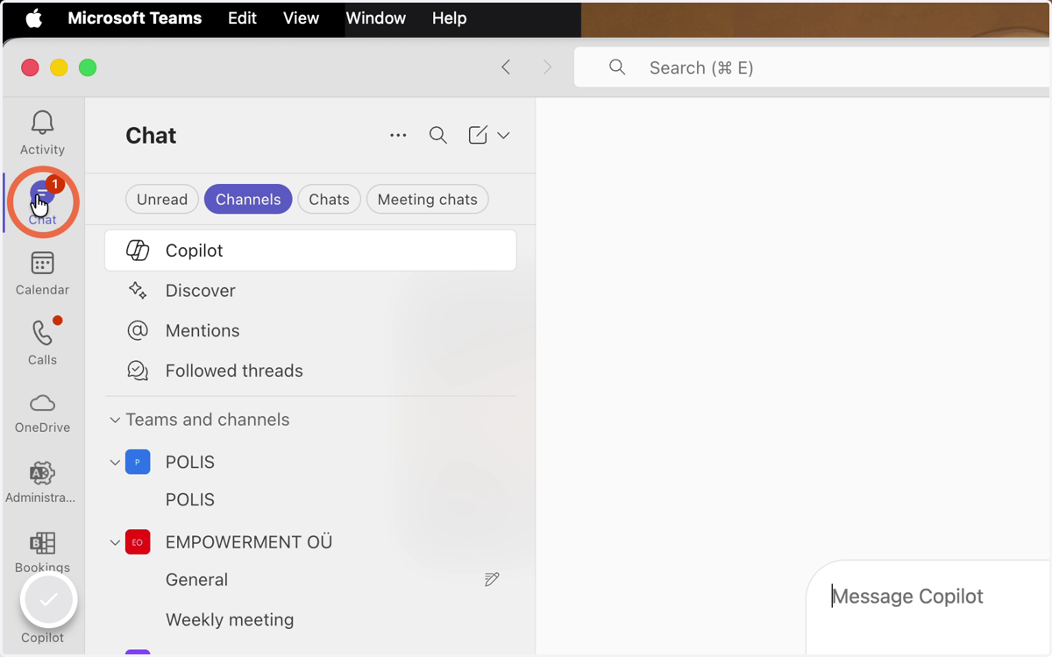The height and width of the screenshot is (657, 1052).
Task: Collapse the Teams and channels section
Action: click(115, 420)
